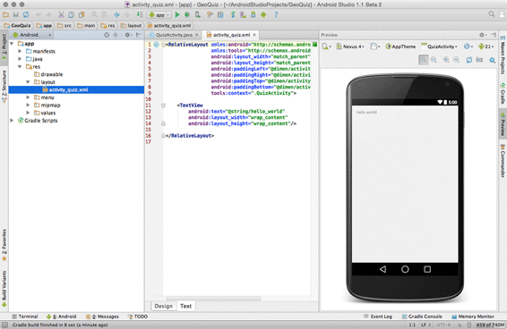Navigate back with the blue arrow icon
507x329 pixels.
116,14
